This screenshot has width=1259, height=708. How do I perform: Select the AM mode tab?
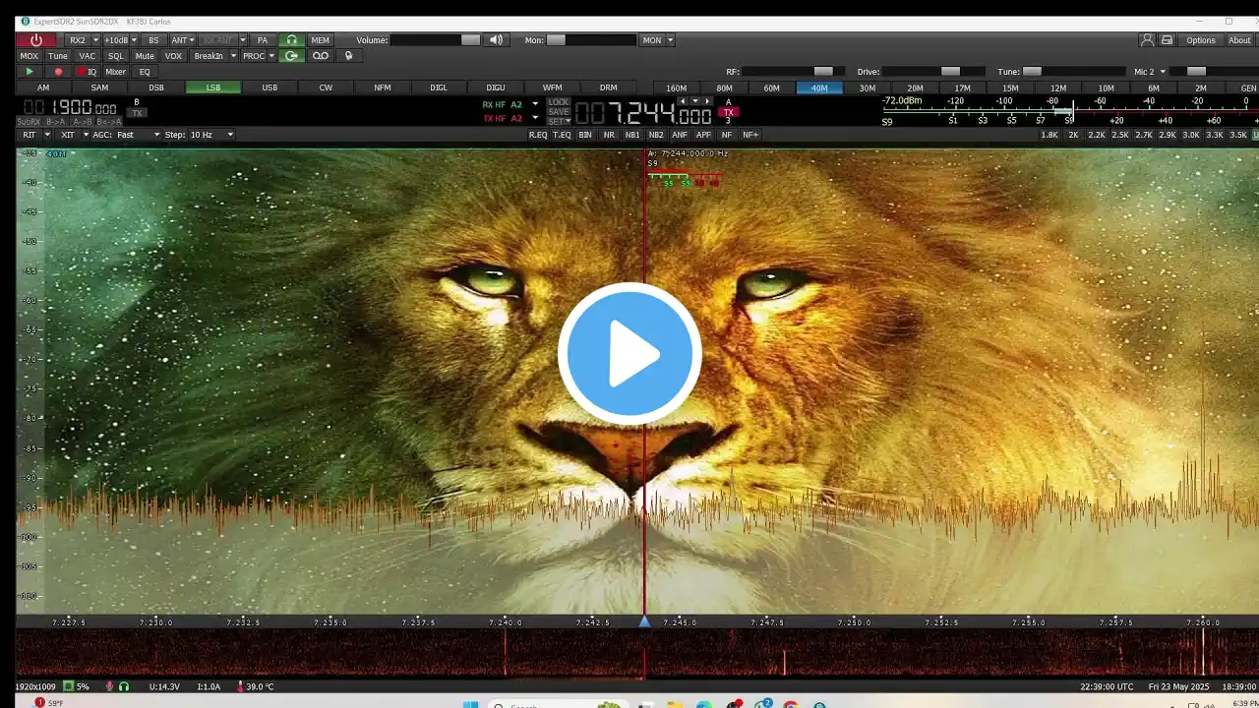coord(43,88)
